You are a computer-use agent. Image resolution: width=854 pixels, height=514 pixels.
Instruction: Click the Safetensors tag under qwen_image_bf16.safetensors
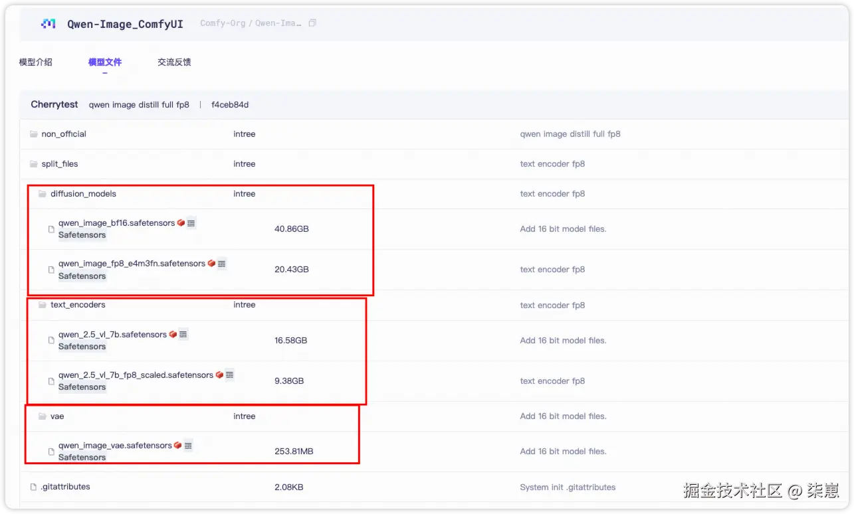(82, 235)
